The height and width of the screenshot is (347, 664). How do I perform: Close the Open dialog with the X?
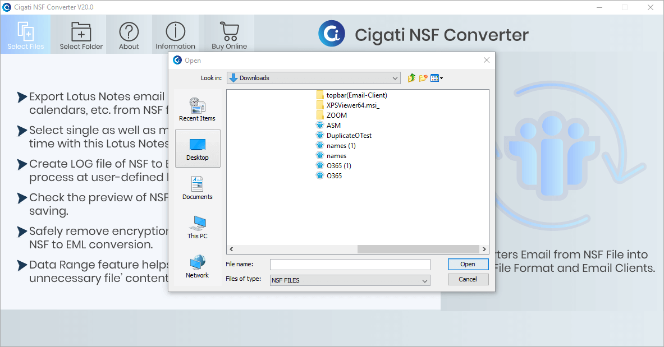487,60
